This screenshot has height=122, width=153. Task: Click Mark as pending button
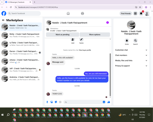click(62, 34)
